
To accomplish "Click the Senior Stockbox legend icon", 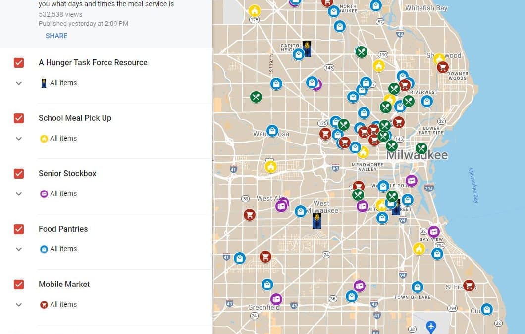I will (x=44, y=194).
